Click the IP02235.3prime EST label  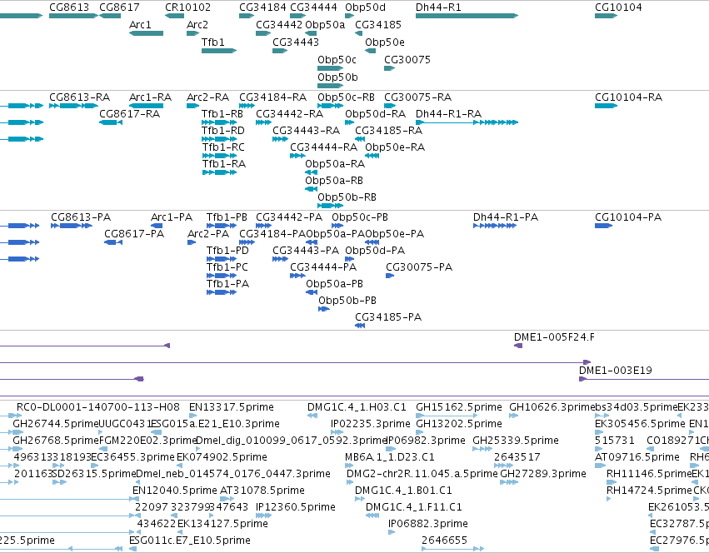click(370, 425)
